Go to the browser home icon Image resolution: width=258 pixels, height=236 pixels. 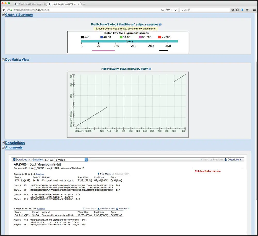click(x=247, y=10)
